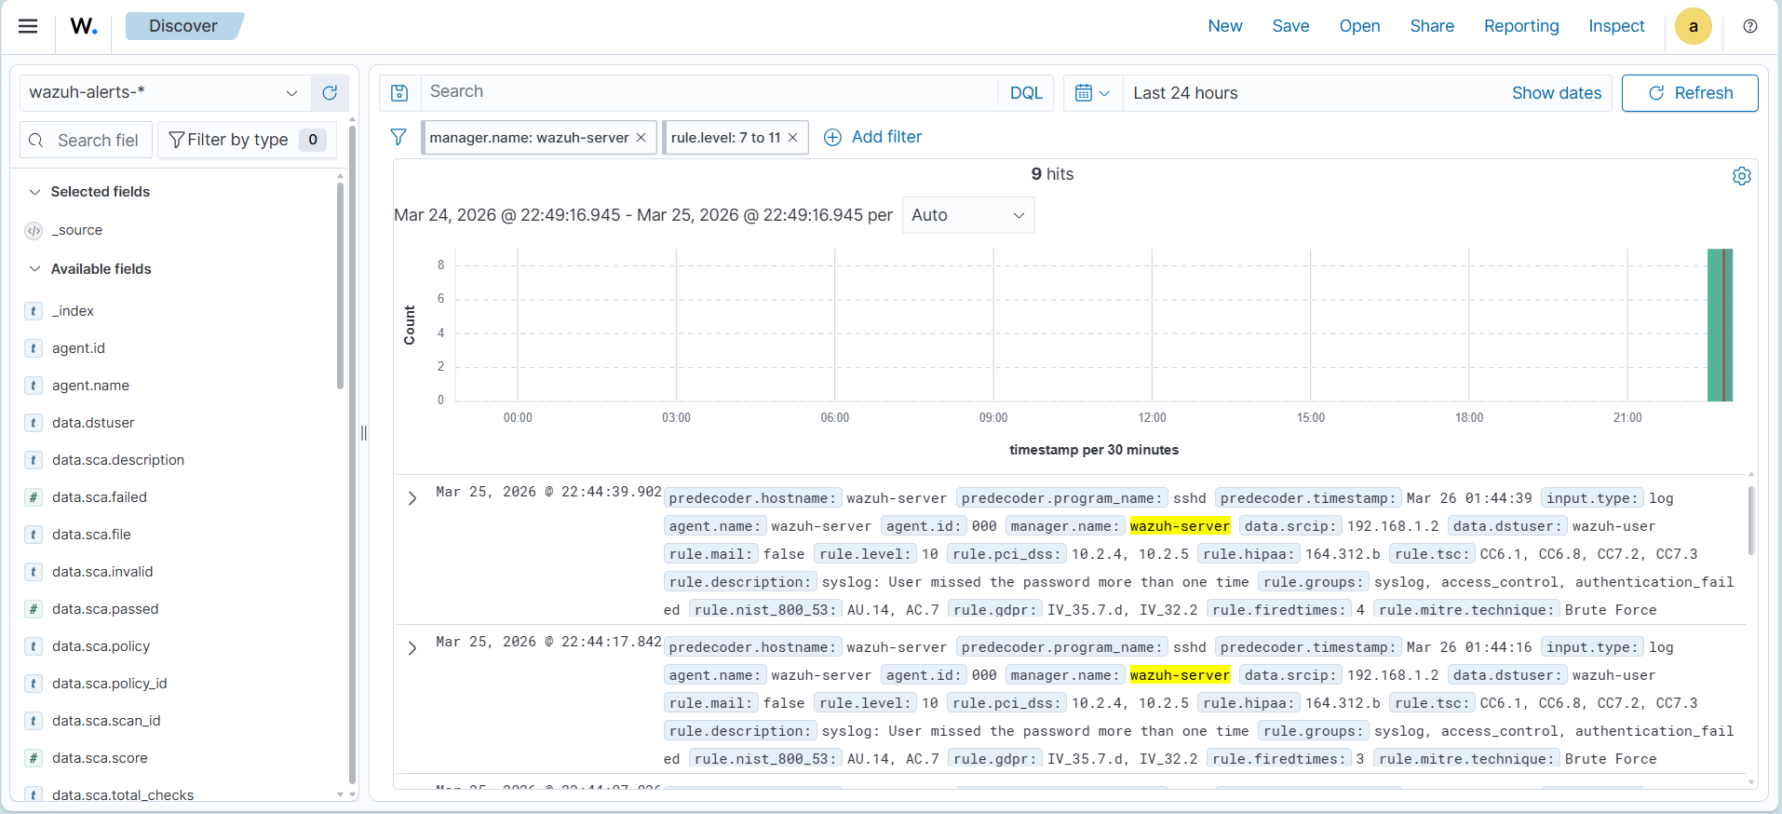
Task: Open Filter by type options
Action: pos(248,140)
